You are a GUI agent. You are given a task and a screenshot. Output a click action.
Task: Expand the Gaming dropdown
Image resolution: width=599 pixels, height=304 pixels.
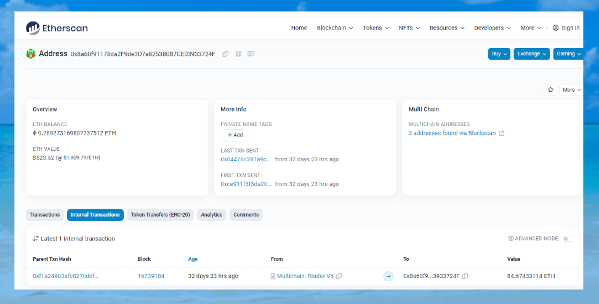pyautogui.click(x=568, y=54)
